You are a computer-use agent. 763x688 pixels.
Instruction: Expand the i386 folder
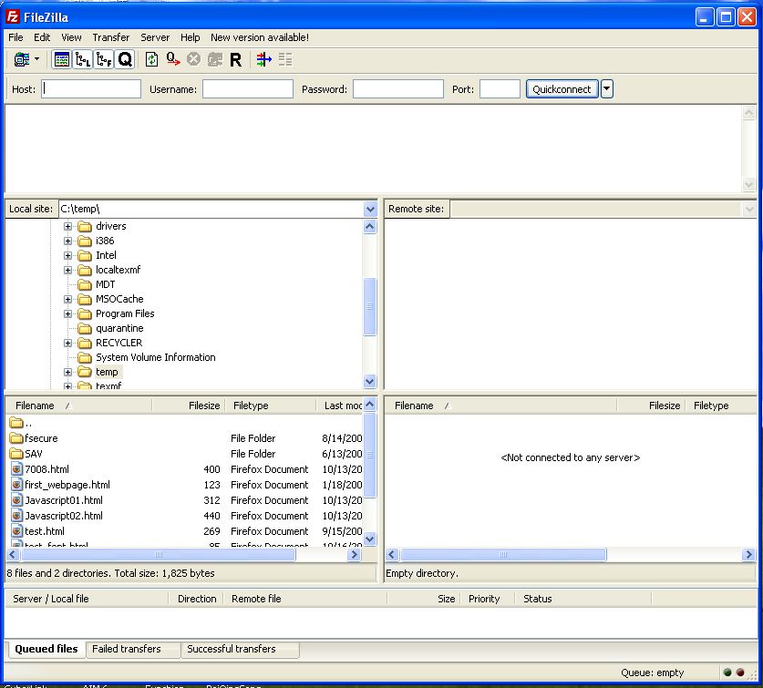67,241
